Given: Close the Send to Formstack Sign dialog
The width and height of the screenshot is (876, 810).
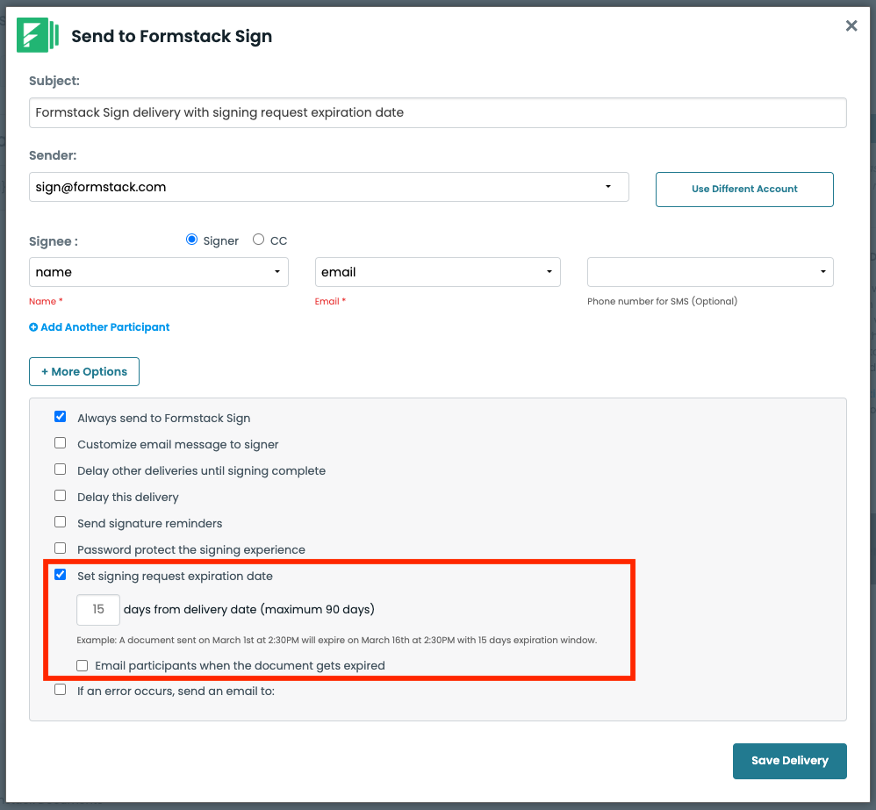Looking at the screenshot, I should point(851,25).
